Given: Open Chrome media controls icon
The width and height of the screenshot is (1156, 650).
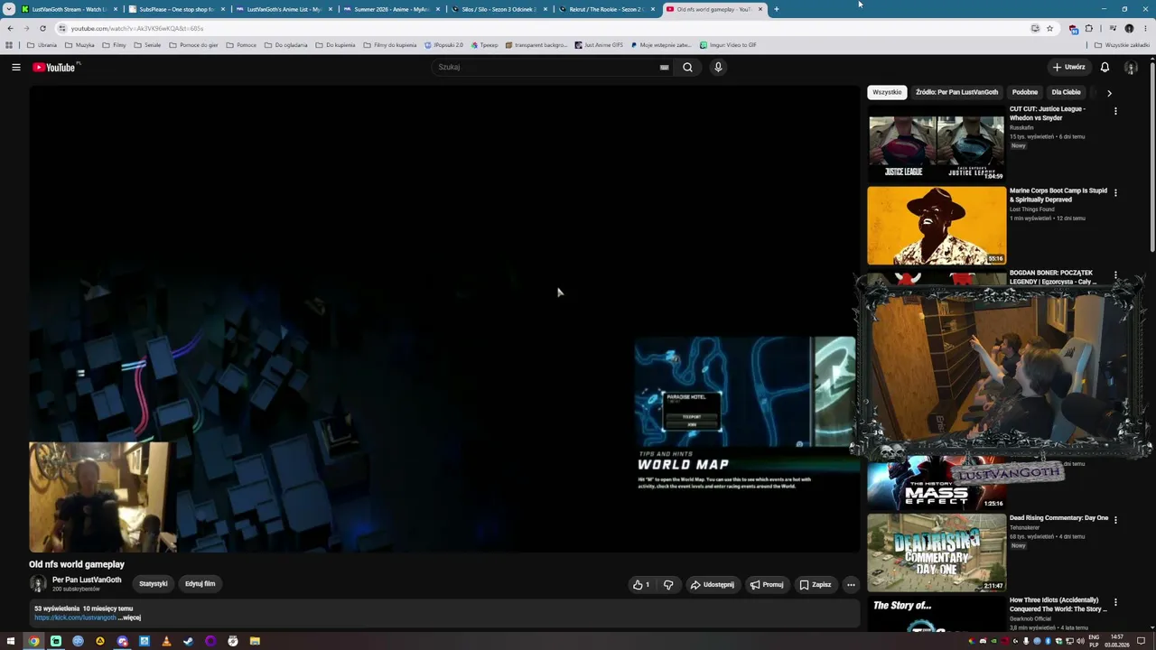Looking at the screenshot, I should click(1112, 28).
